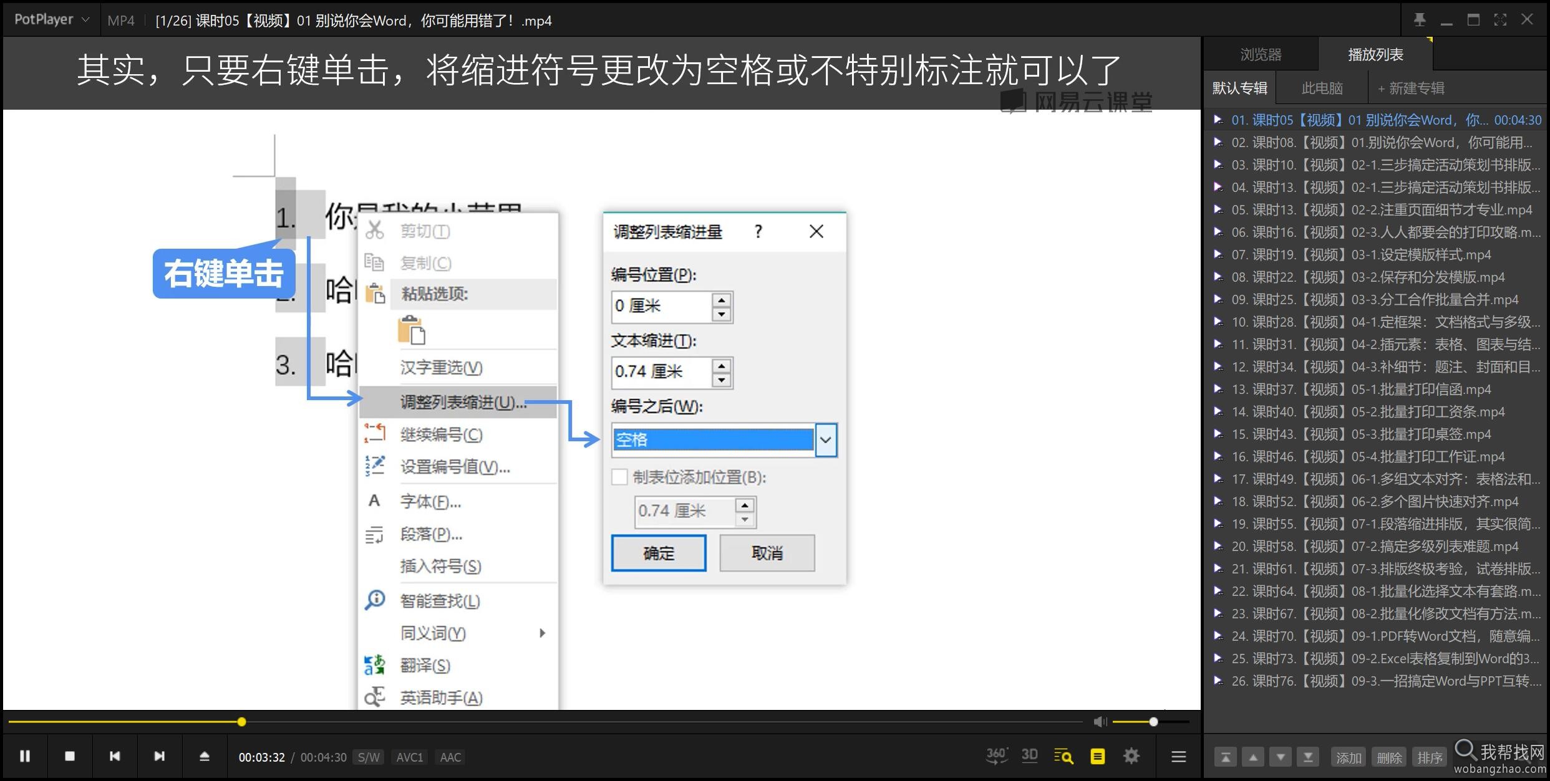Open the PotPlayer menu dropdown
The image size is (1550, 781).
click(x=52, y=19)
